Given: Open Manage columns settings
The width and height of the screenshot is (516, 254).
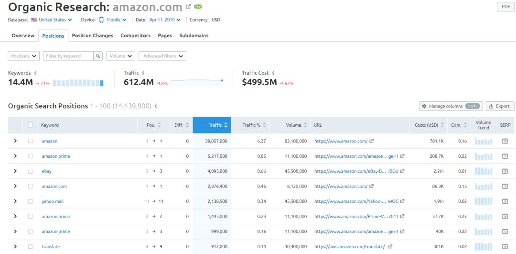Looking at the screenshot, I should 450,106.
